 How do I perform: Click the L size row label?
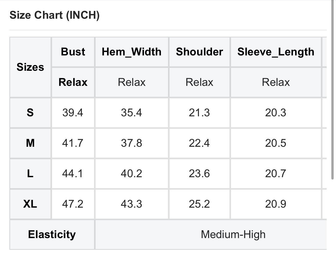[x=30, y=174]
